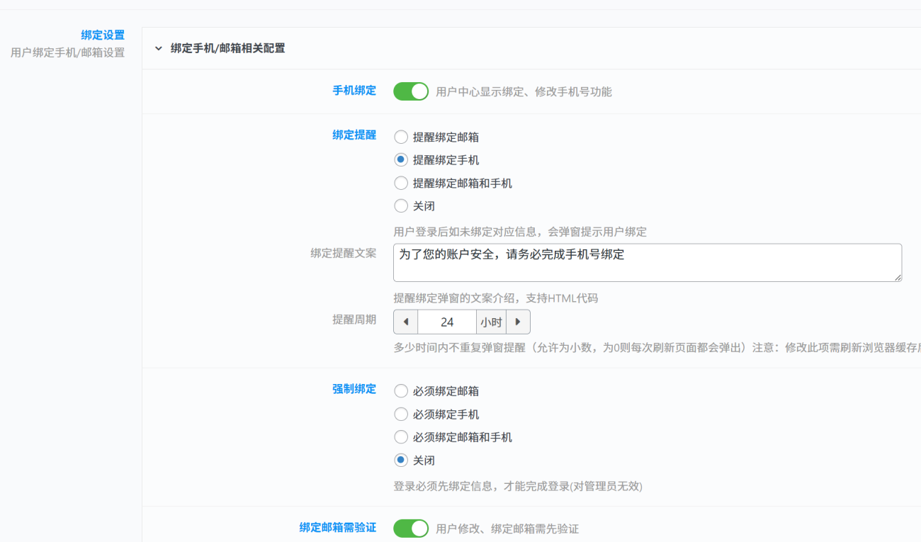The width and height of the screenshot is (921, 542).
Task: Click the 绑定提醒文案 text area
Action: tap(647, 263)
